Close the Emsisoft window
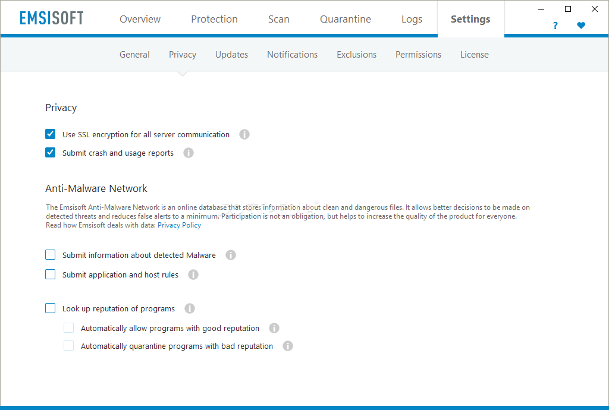609x410 pixels. point(595,9)
